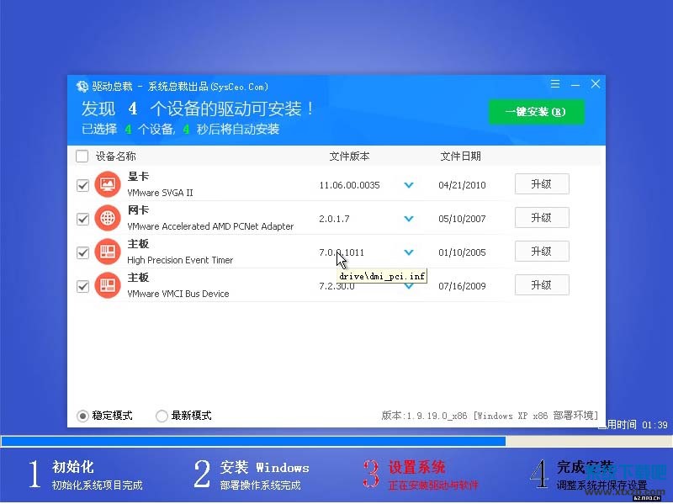This screenshot has height=504, width=673.
Task: Select the latest mode radio button
Action: pos(162,416)
